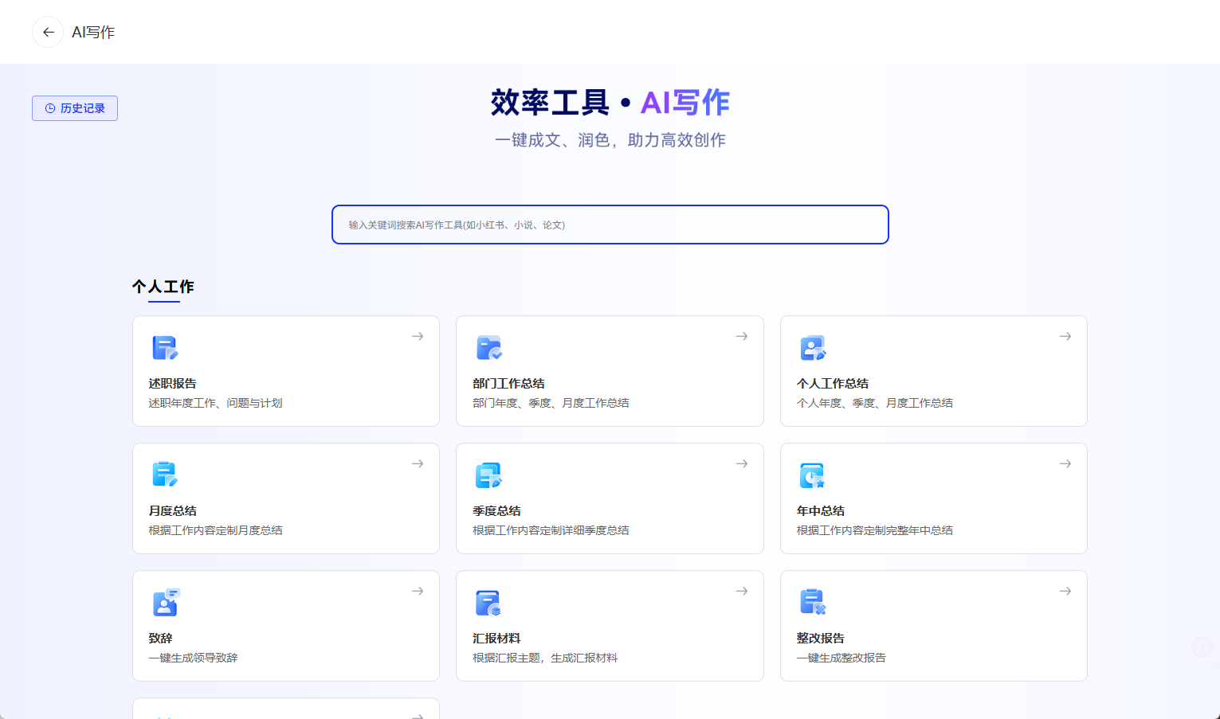Screen dimensions: 1220x719
Task: Open the 月度总结 title link
Action: (172, 511)
